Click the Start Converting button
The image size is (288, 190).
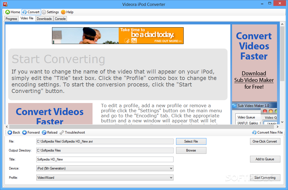coord(265,178)
